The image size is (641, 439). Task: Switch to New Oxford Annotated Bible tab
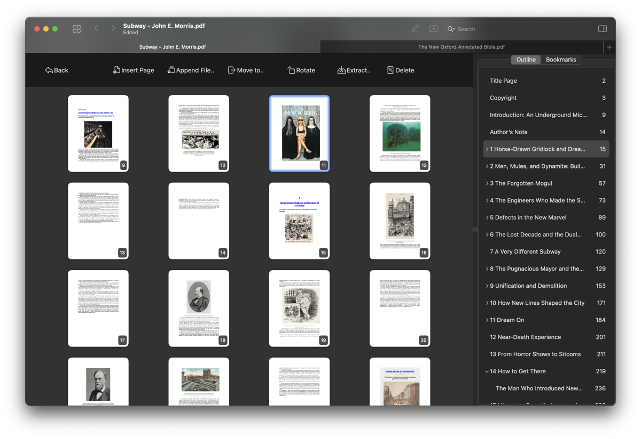pos(461,47)
